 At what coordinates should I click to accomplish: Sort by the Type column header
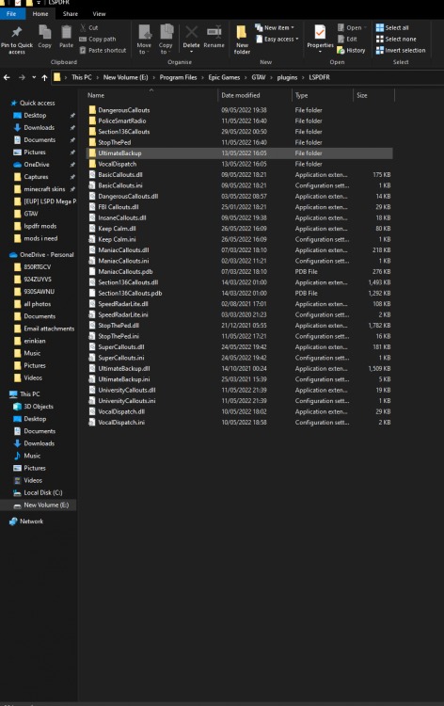click(301, 95)
